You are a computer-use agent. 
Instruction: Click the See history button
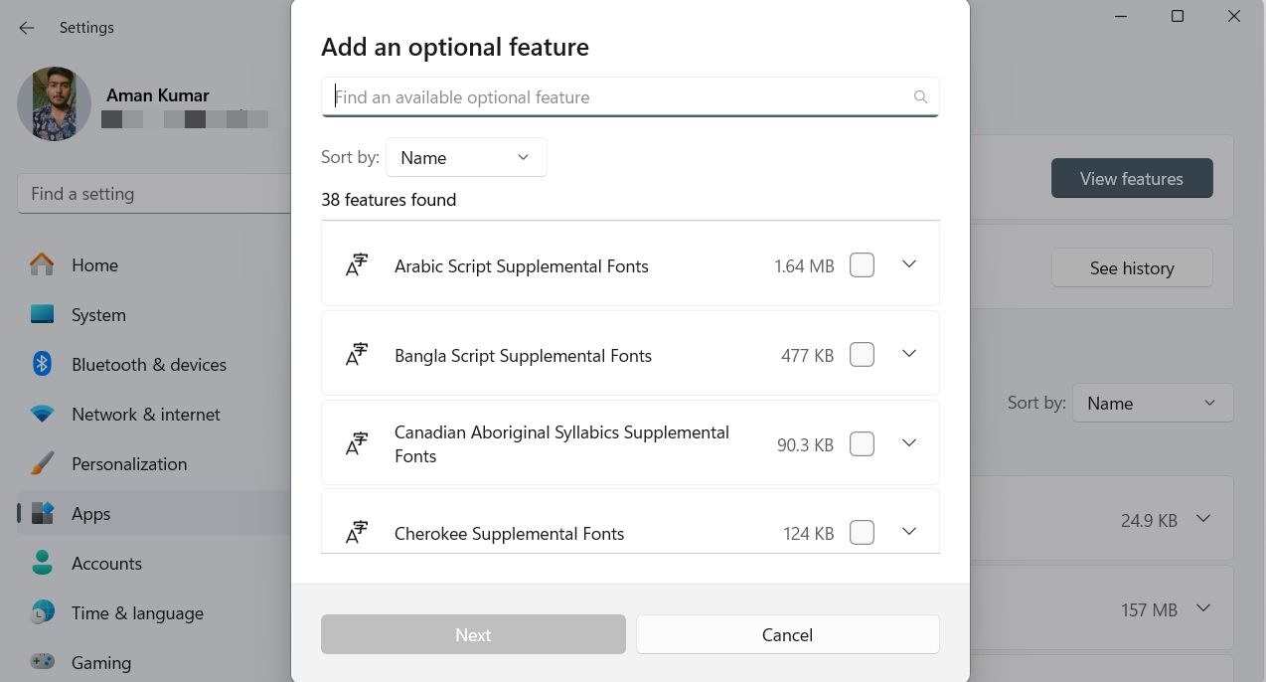(x=1132, y=267)
